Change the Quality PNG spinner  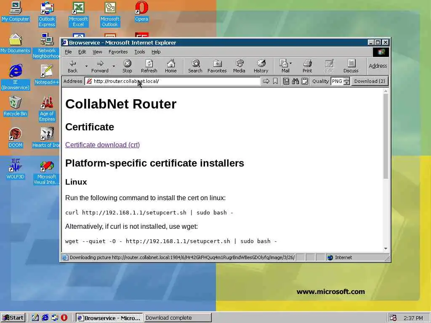347,81
